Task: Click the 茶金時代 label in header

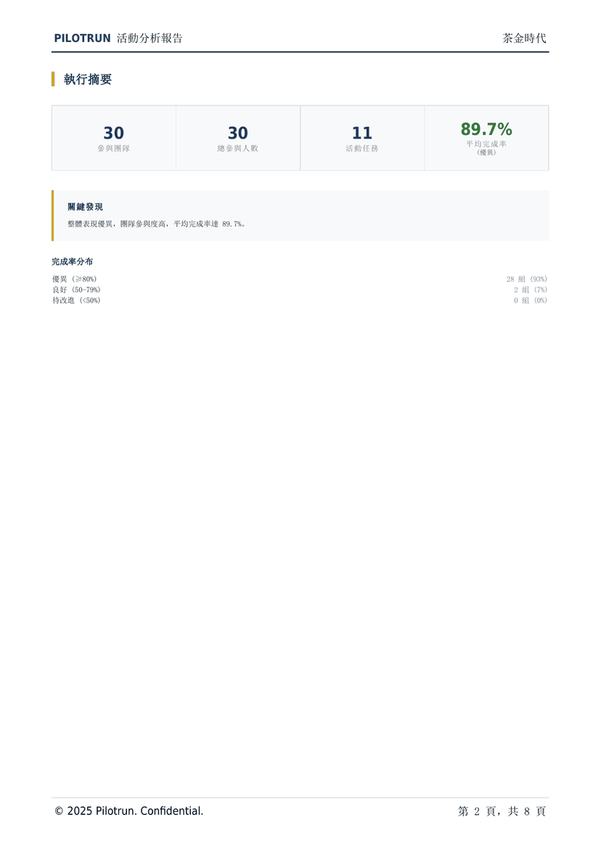Action: click(x=524, y=38)
